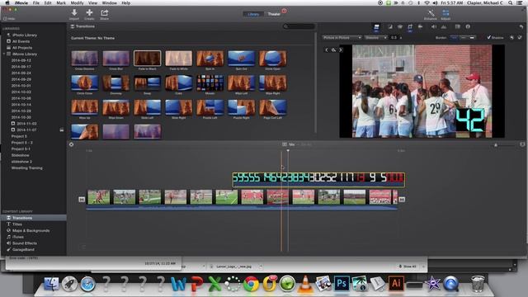Click the reset overlay arrow icon

[x=511, y=37]
